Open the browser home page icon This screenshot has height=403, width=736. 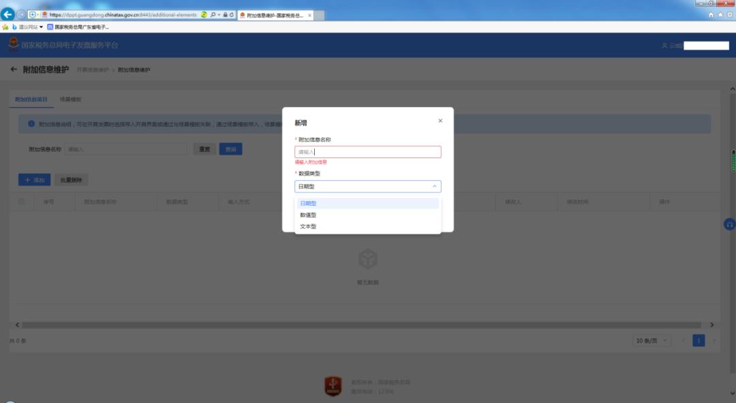711,14
